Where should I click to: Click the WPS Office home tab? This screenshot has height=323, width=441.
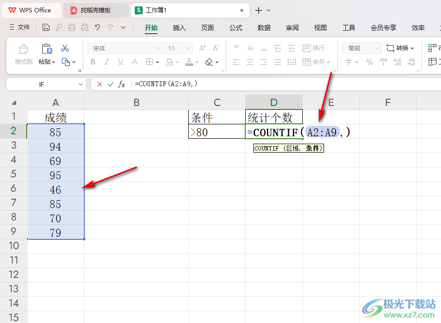tap(32, 10)
